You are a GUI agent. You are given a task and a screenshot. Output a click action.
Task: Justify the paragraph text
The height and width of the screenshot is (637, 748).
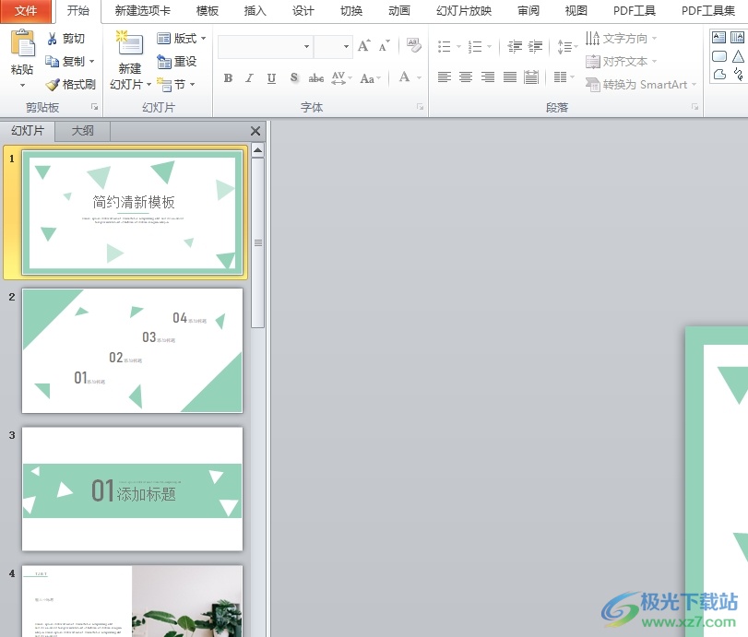coord(510,77)
